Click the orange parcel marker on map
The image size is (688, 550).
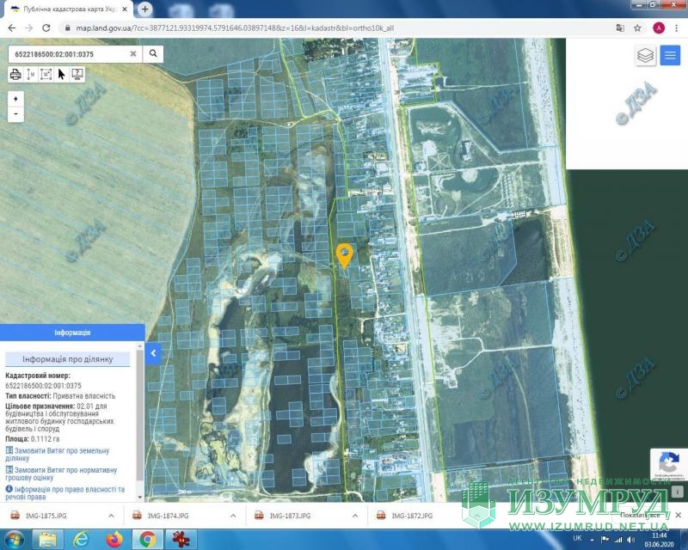[344, 254]
